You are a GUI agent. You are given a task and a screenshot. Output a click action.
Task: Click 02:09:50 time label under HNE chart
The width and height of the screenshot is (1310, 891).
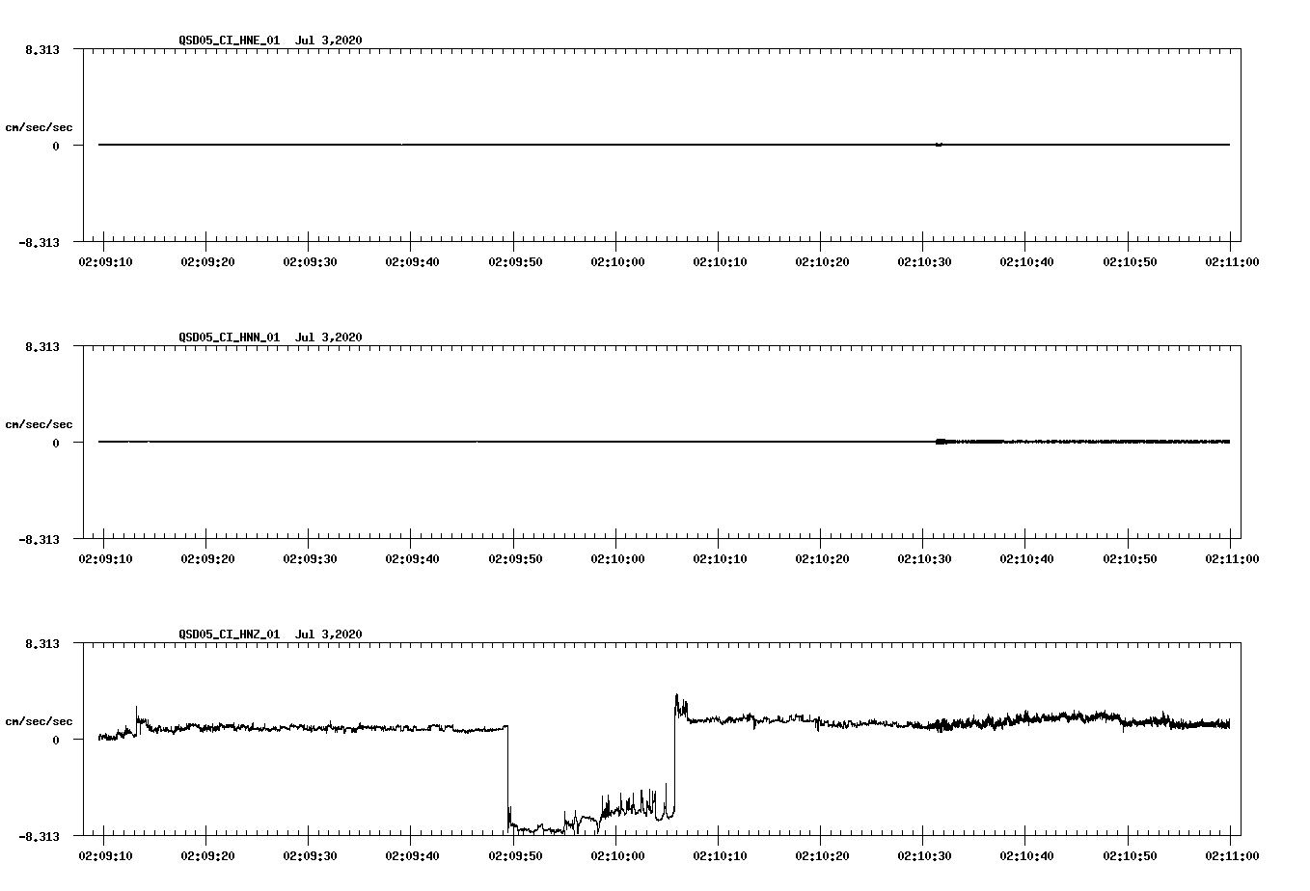[x=514, y=261]
